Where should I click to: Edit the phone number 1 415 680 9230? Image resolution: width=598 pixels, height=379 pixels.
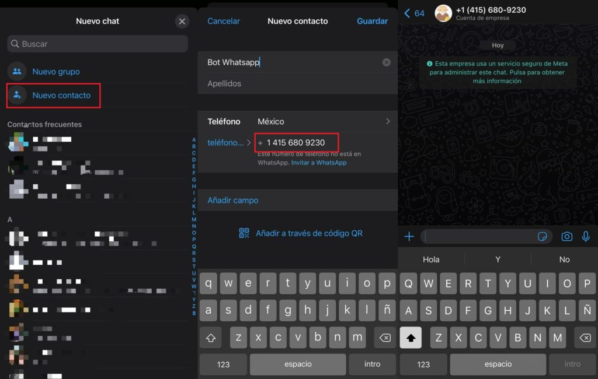296,143
